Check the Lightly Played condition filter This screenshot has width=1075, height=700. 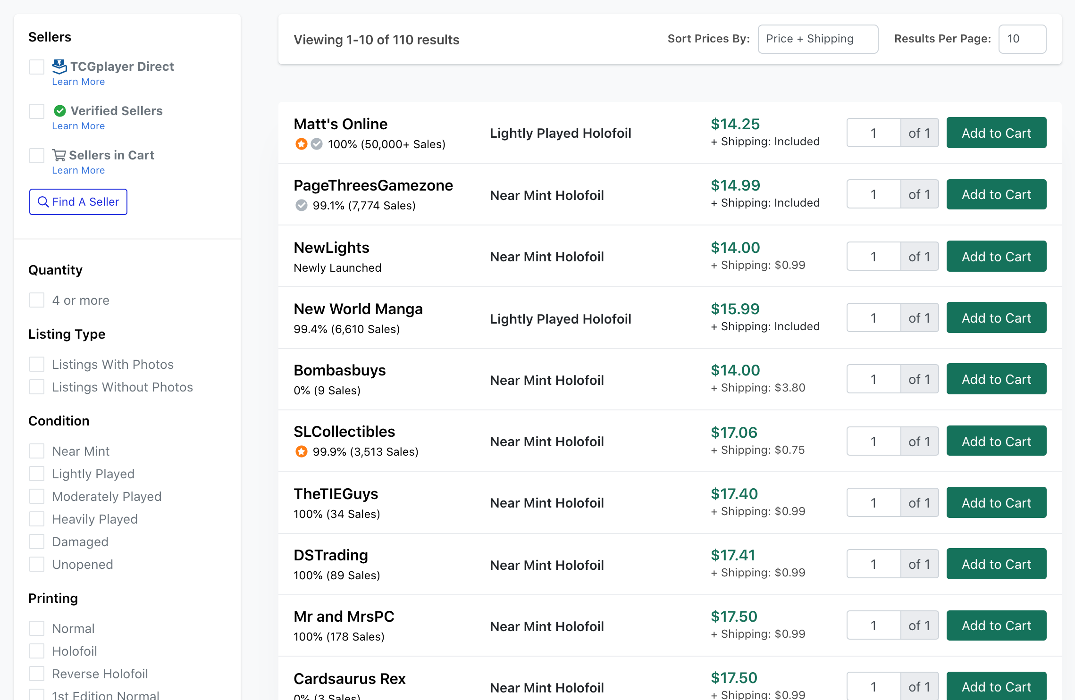click(x=37, y=474)
